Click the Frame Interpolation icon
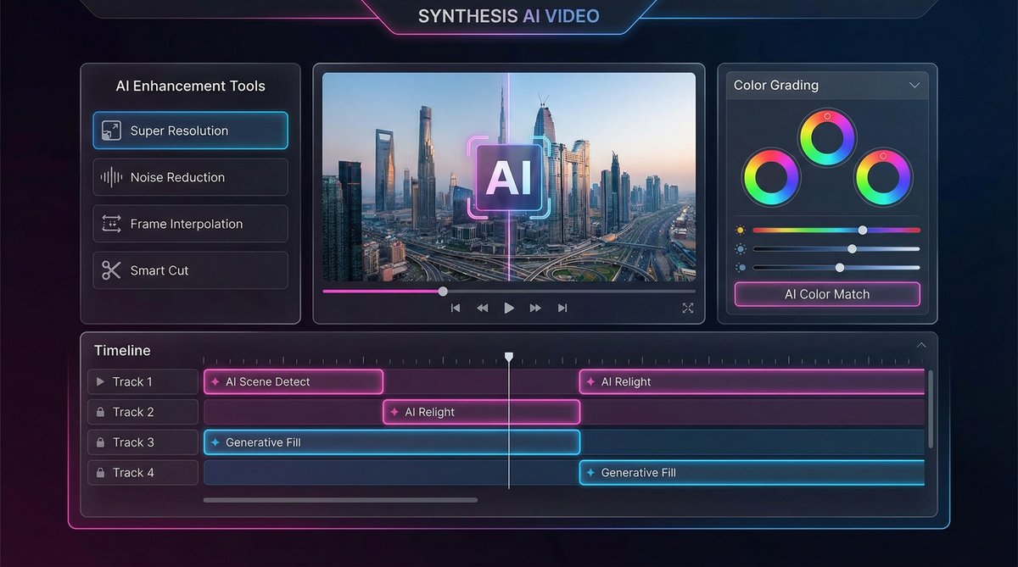Image resolution: width=1018 pixels, height=567 pixels. pyautogui.click(x=111, y=224)
